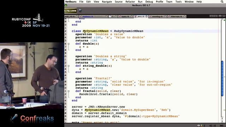The image size is (226, 127).
Task: Click JMX::MBeanServer.new expression
Action: (107, 107)
